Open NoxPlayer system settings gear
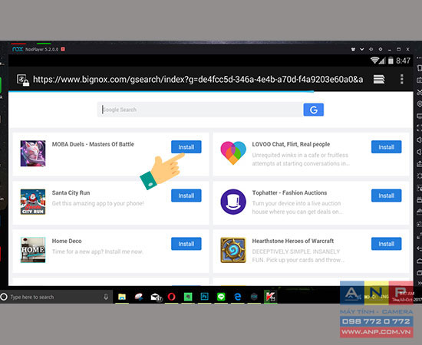 381,49
